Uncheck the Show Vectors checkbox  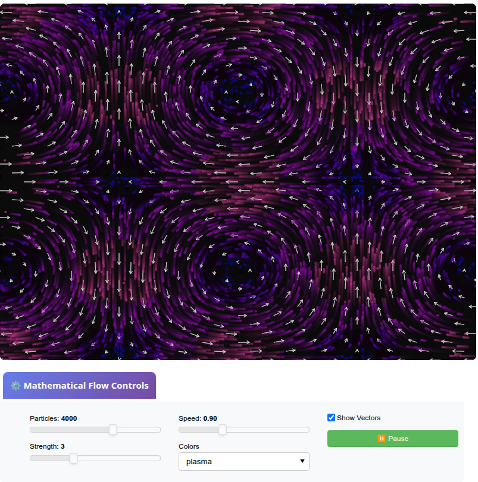(x=332, y=418)
